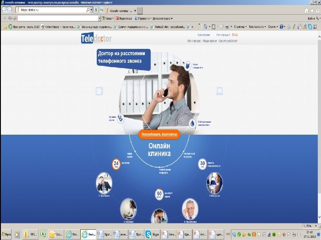Open the Программа - осень 2013 favorite
The height and width of the screenshot is (240, 321).
24,27
